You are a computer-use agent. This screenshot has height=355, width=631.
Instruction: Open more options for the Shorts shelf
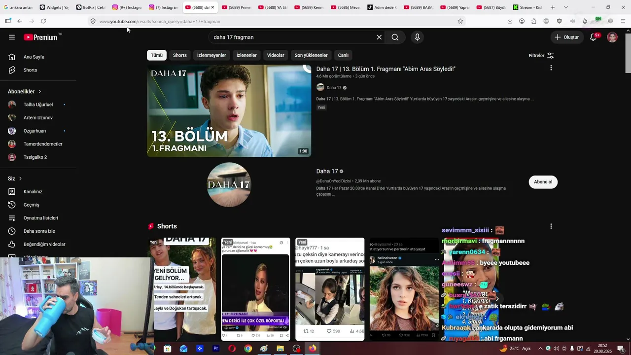click(551, 226)
